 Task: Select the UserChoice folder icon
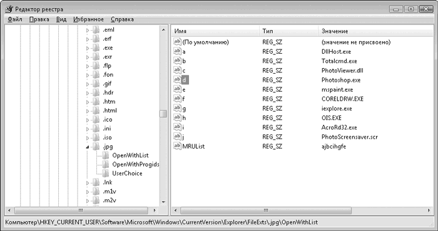coord(105,173)
